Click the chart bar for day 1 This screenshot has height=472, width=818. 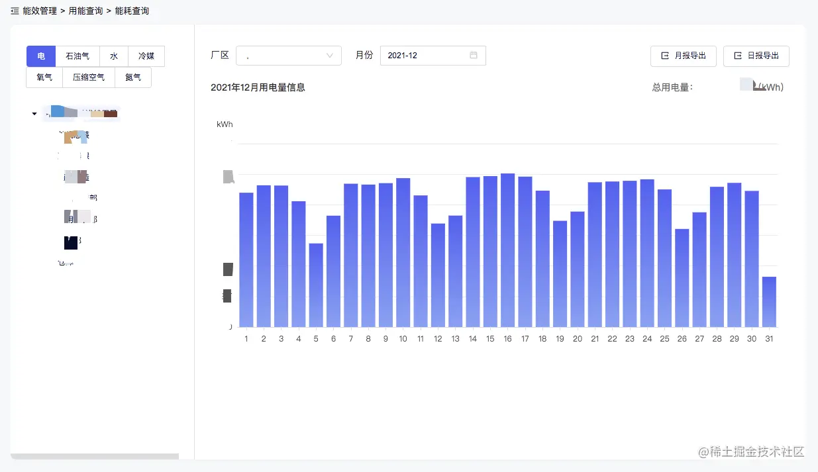click(x=246, y=260)
